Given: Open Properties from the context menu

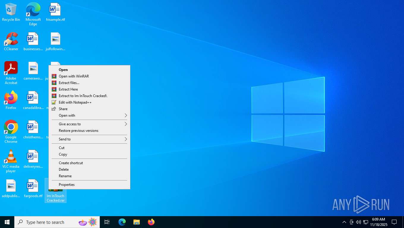Looking at the screenshot, I should (x=89, y=185).
